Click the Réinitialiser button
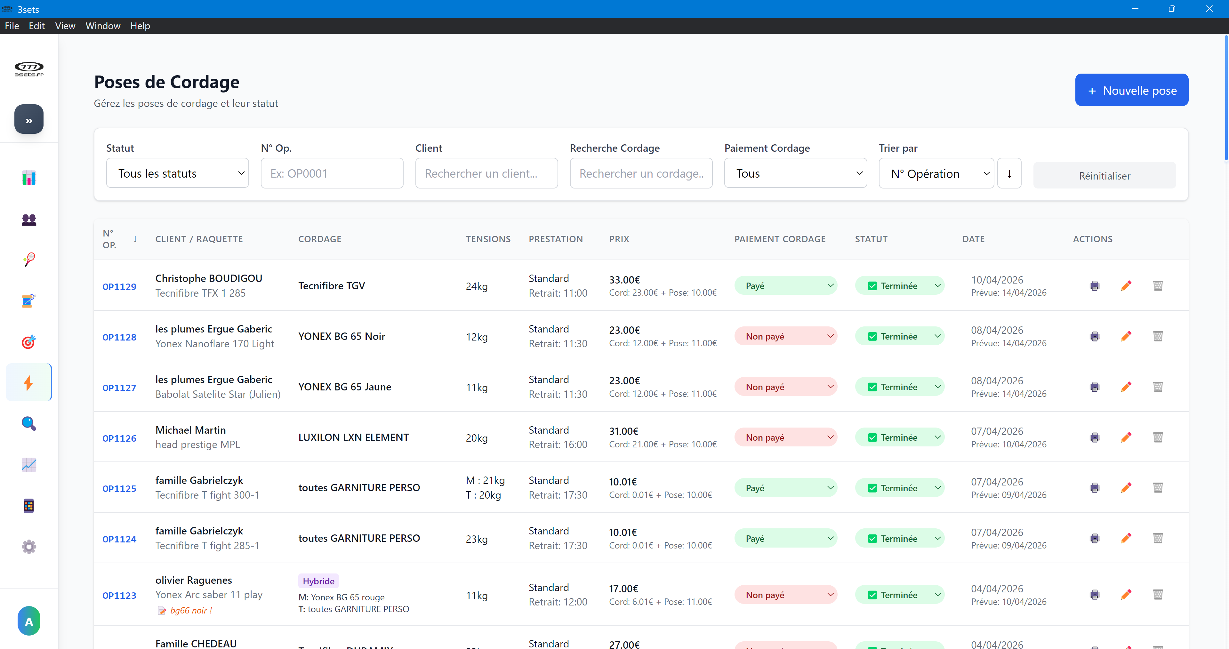 click(1104, 176)
